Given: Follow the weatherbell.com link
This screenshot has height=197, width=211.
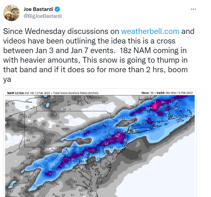Looking at the screenshot, I should (x=150, y=31).
